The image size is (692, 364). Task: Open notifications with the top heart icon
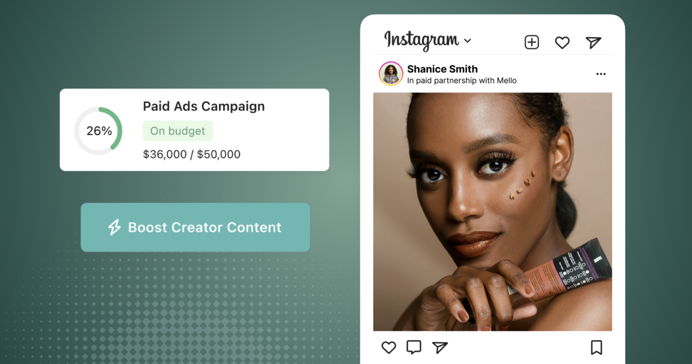tap(562, 42)
